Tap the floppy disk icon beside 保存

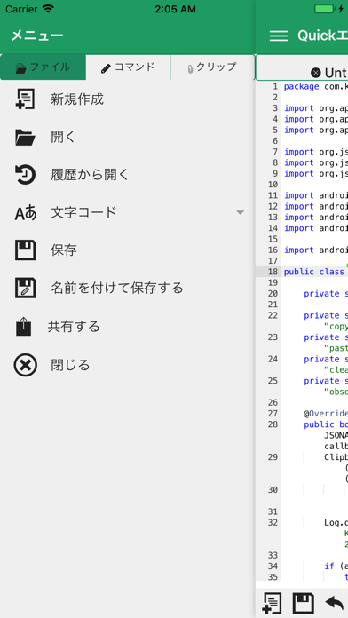pos(25,250)
